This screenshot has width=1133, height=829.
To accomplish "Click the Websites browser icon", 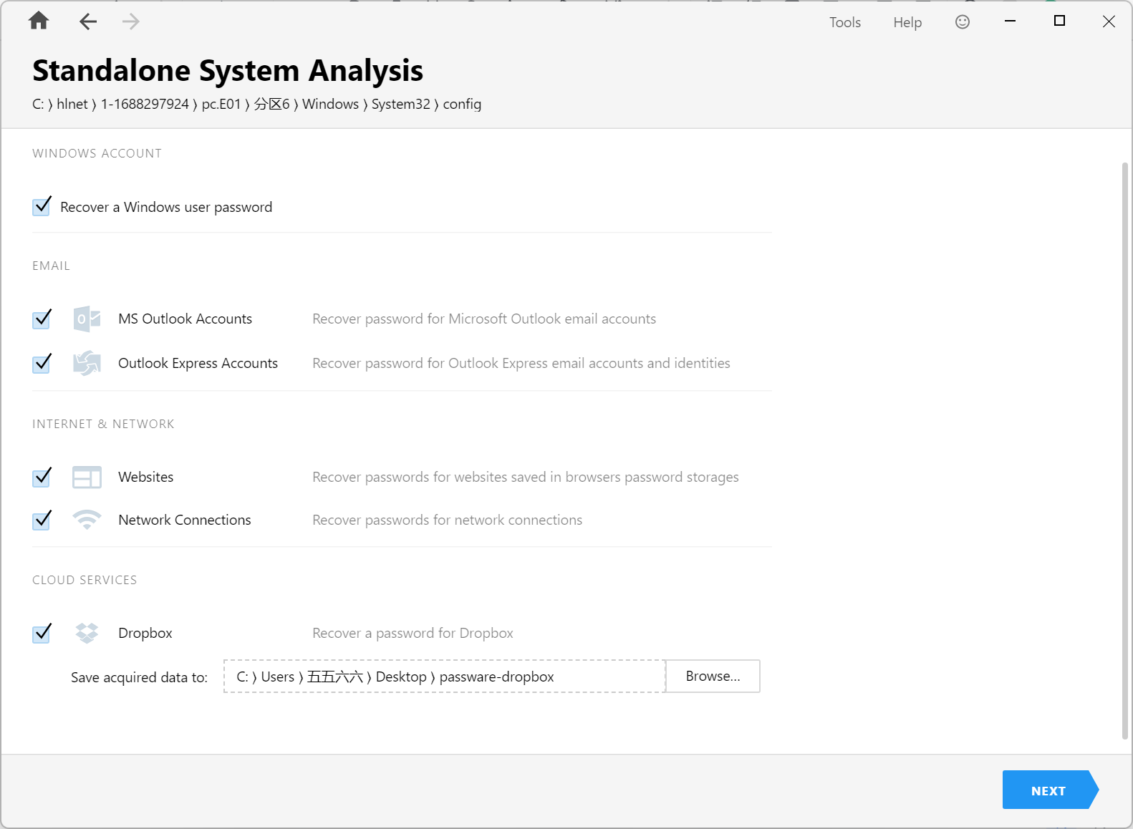I will click(87, 477).
